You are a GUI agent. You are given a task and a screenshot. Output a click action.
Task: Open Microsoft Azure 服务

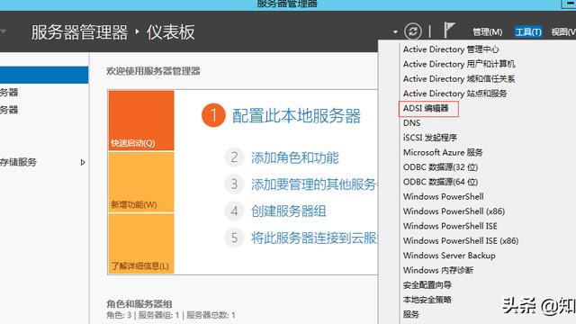[443, 152]
